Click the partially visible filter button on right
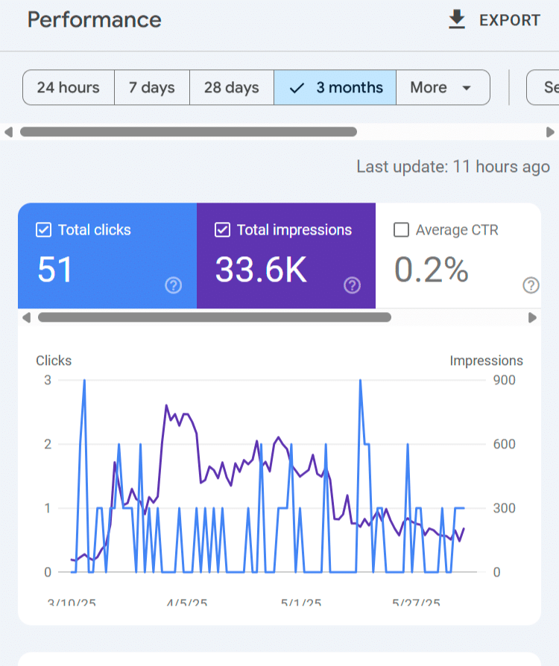The height and width of the screenshot is (666, 559). [x=543, y=88]
